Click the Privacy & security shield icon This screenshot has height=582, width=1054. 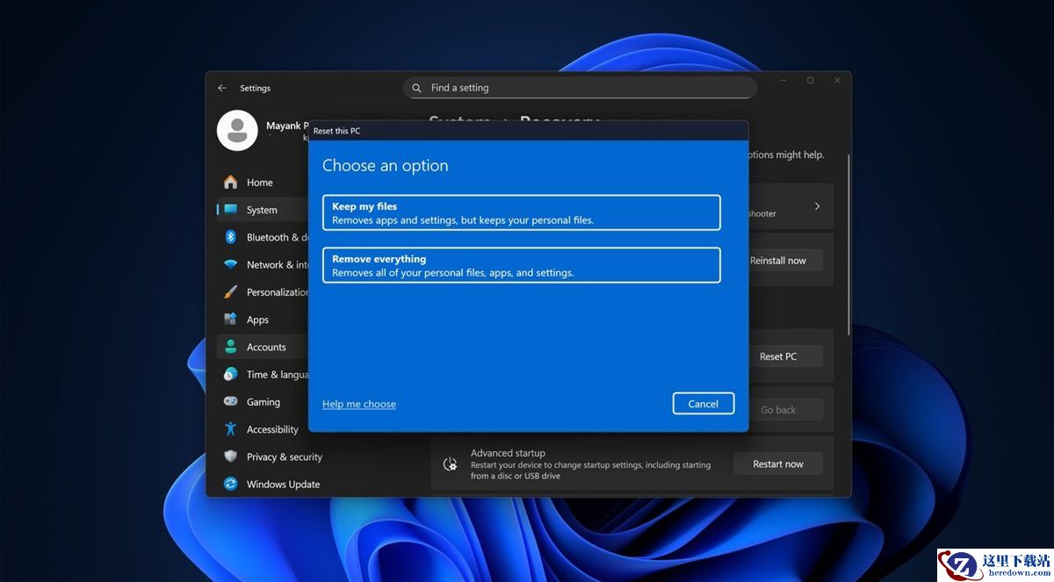point(230,456)
